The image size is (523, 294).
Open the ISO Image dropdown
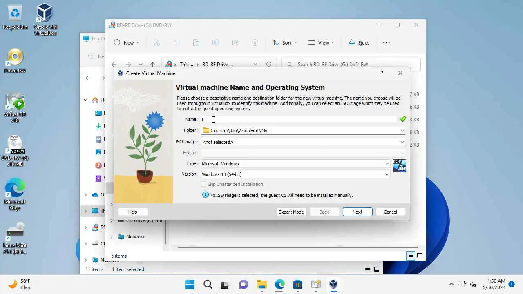(402, 142)
